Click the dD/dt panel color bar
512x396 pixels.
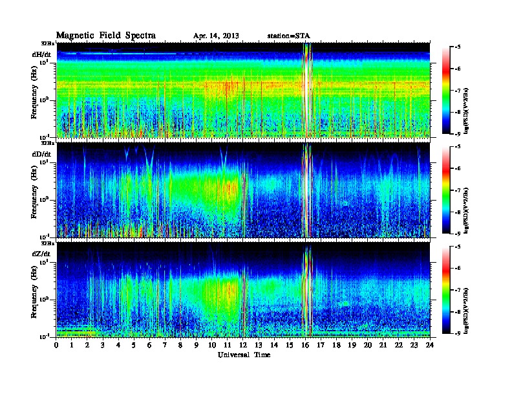pos(445,190)
